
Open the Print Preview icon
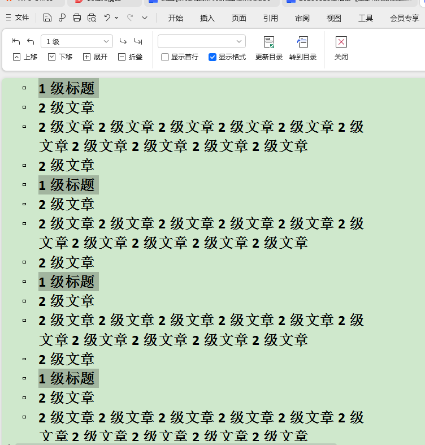(92, 18)
